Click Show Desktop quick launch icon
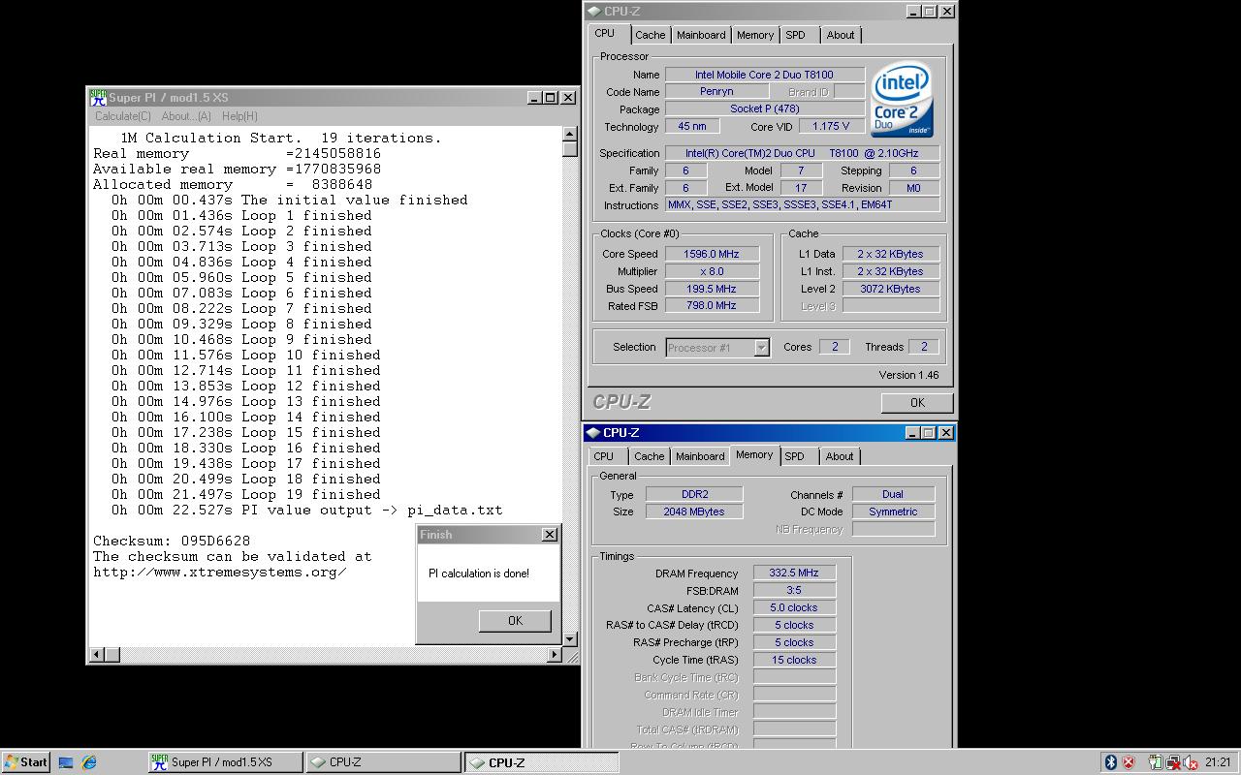Screen dimensions: 1241x775 coord(66,762)
